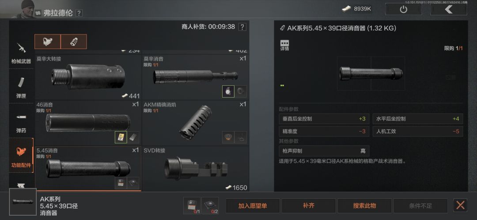Select the 功能配件 attachments category
The image size is (477, 220).
[x=21, y=156]
